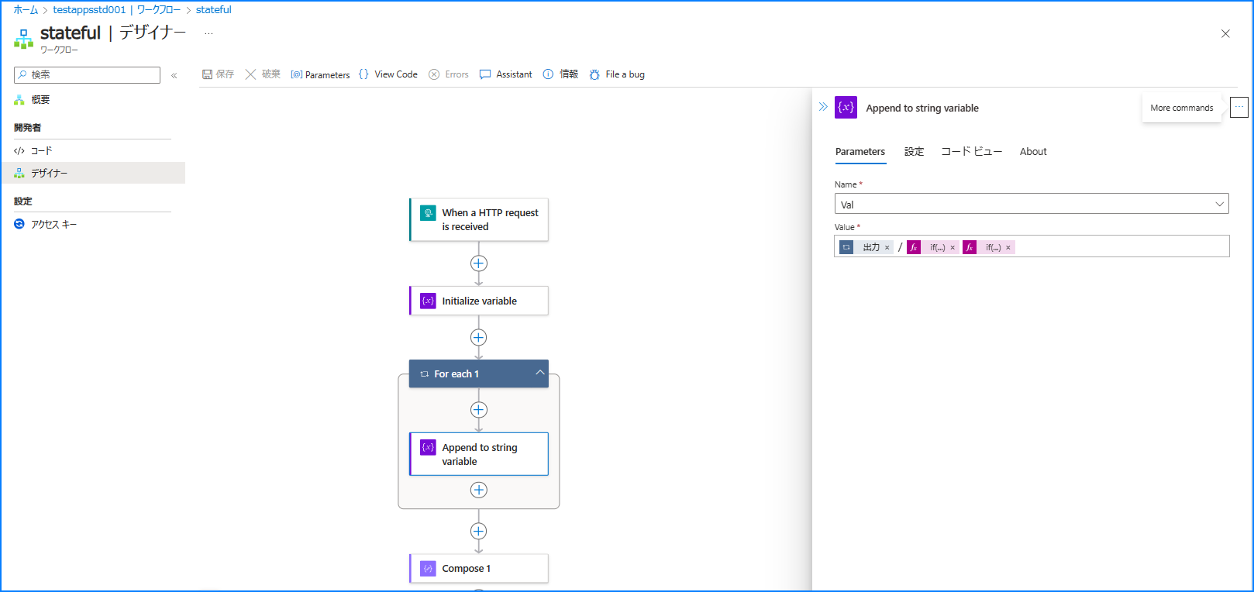Remove the second if(...) token
1254x592 pixels.
(1008, 247)
